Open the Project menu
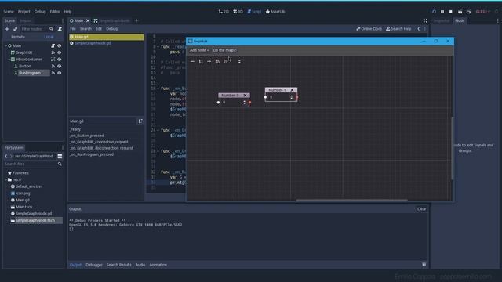 [x=24, y=12]
